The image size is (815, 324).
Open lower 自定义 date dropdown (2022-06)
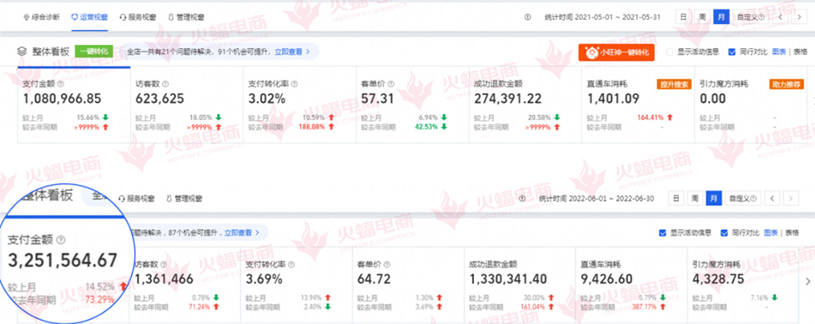pyautogui.click(x=742, y=198)
